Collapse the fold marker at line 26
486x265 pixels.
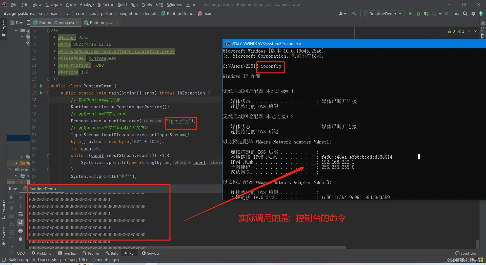click(49, 169)
